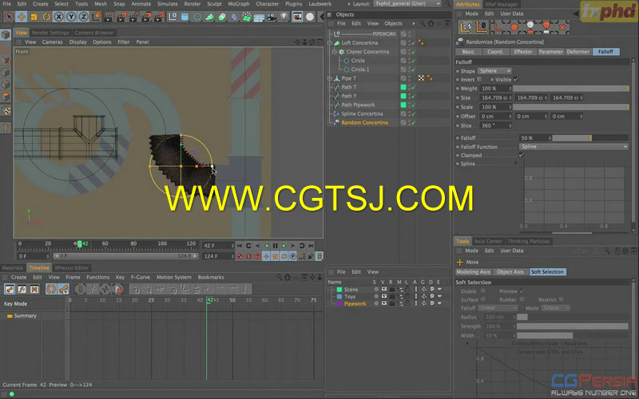Switch to the Effector tab
The height and width of the screenshot is (399, 639).
coord(523,52)
